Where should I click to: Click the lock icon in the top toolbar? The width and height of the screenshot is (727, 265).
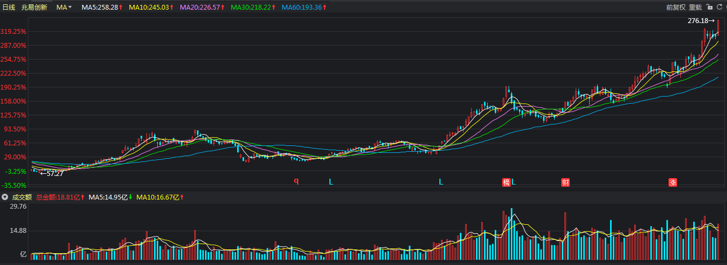[x=709, y=7]
